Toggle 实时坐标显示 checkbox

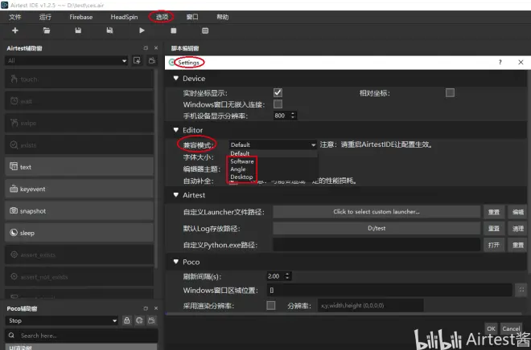(x=278, y=92)
